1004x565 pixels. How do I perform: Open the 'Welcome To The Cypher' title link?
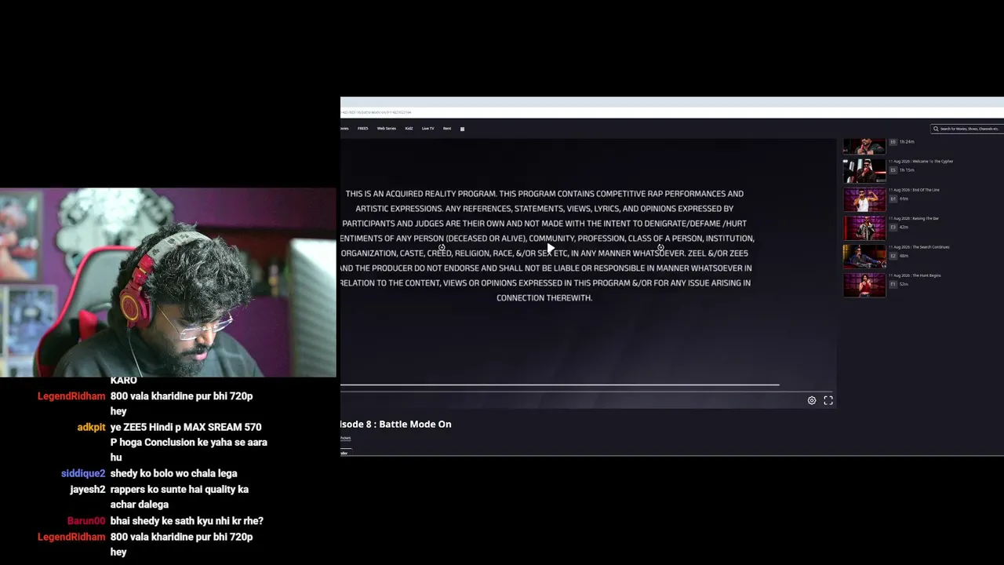[921, 162]
